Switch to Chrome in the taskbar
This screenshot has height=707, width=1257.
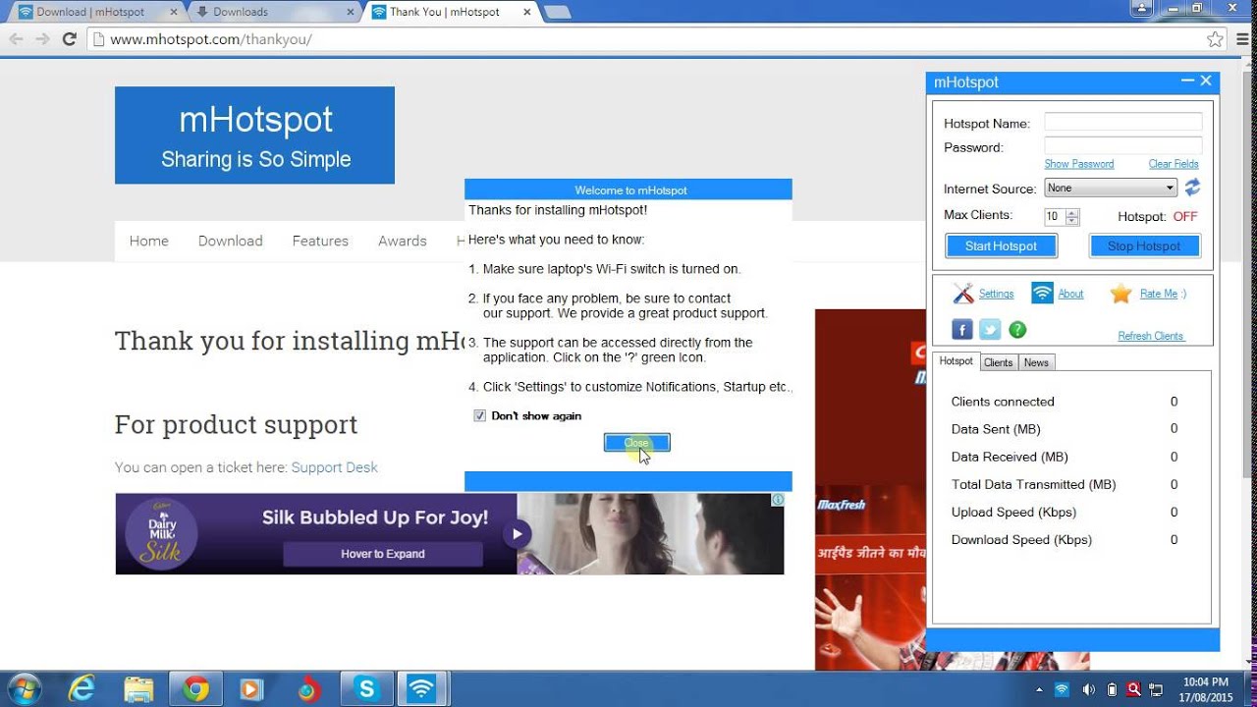[x=195, y=689]
